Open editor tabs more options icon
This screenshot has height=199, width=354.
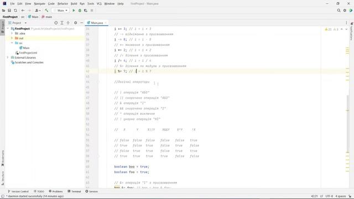click(x=346, y=23)
